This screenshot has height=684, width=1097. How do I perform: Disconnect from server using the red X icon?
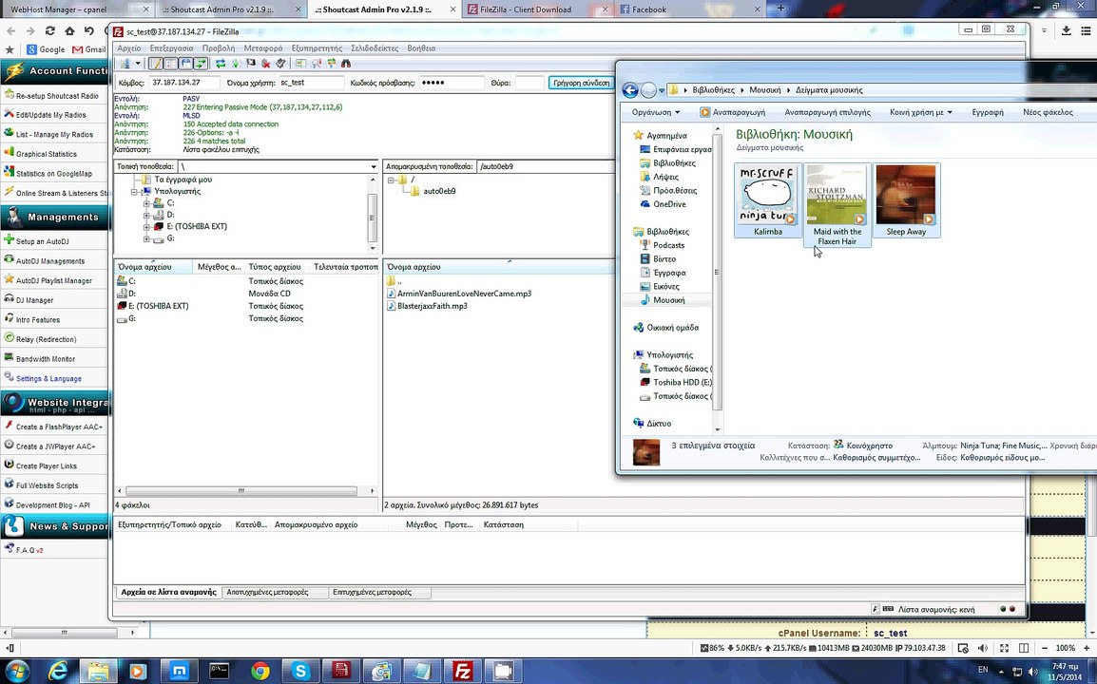coord(266,64)
